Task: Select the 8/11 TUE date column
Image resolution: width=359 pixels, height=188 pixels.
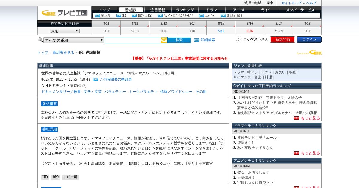Action: 106,27
